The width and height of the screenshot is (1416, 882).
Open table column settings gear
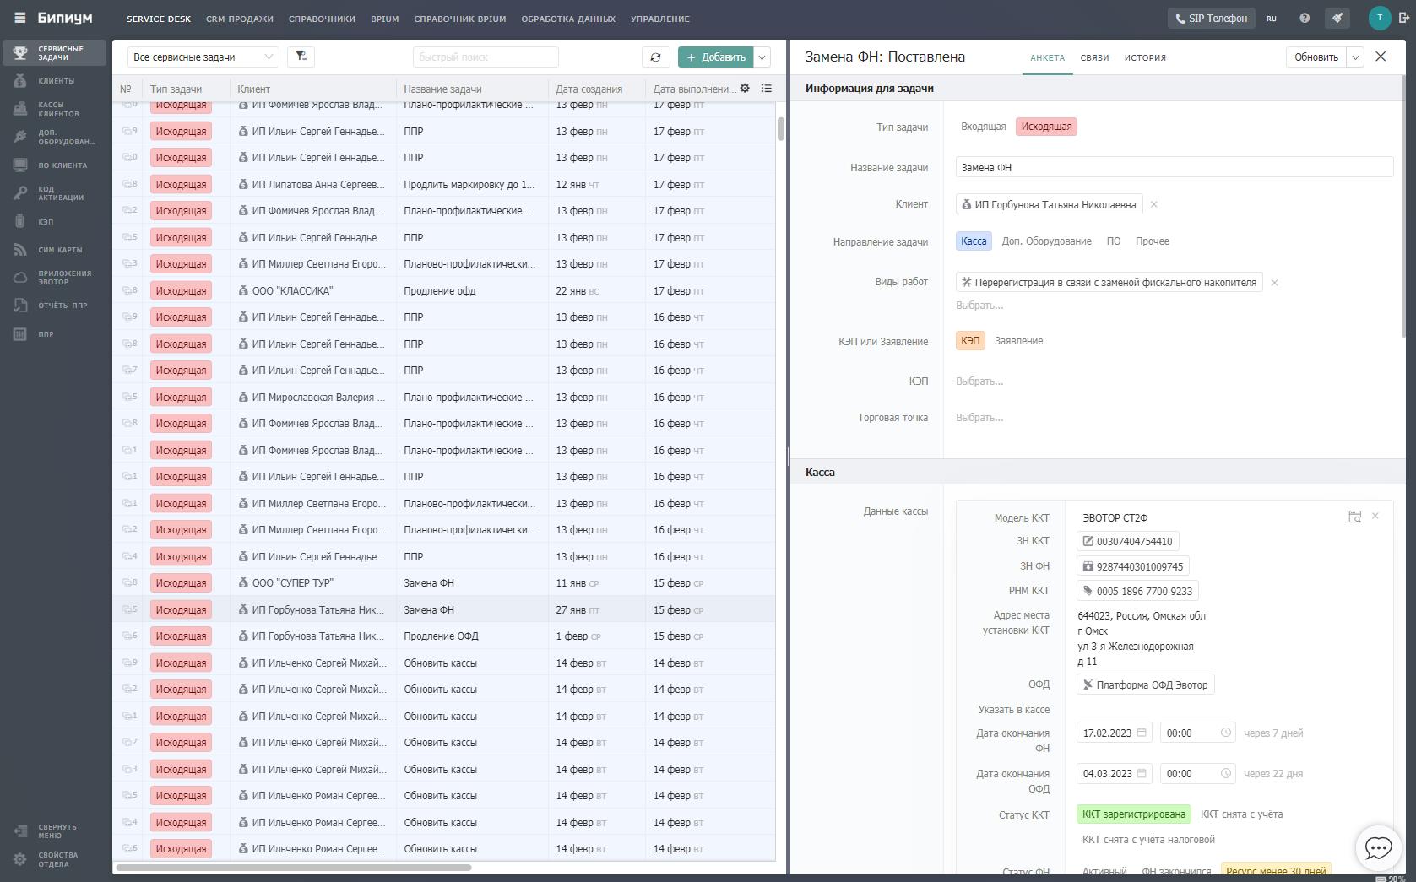(745, 89)
